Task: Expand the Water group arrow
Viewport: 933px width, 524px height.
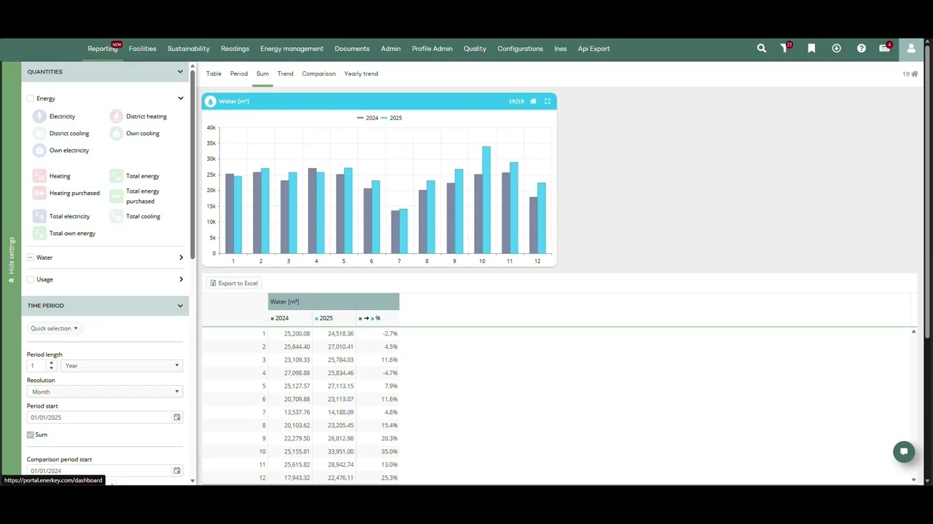Action: point(181,258)
